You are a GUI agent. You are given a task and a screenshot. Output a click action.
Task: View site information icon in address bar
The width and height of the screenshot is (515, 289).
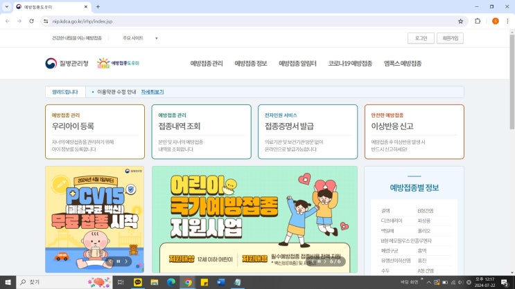(x=46, y=21)
